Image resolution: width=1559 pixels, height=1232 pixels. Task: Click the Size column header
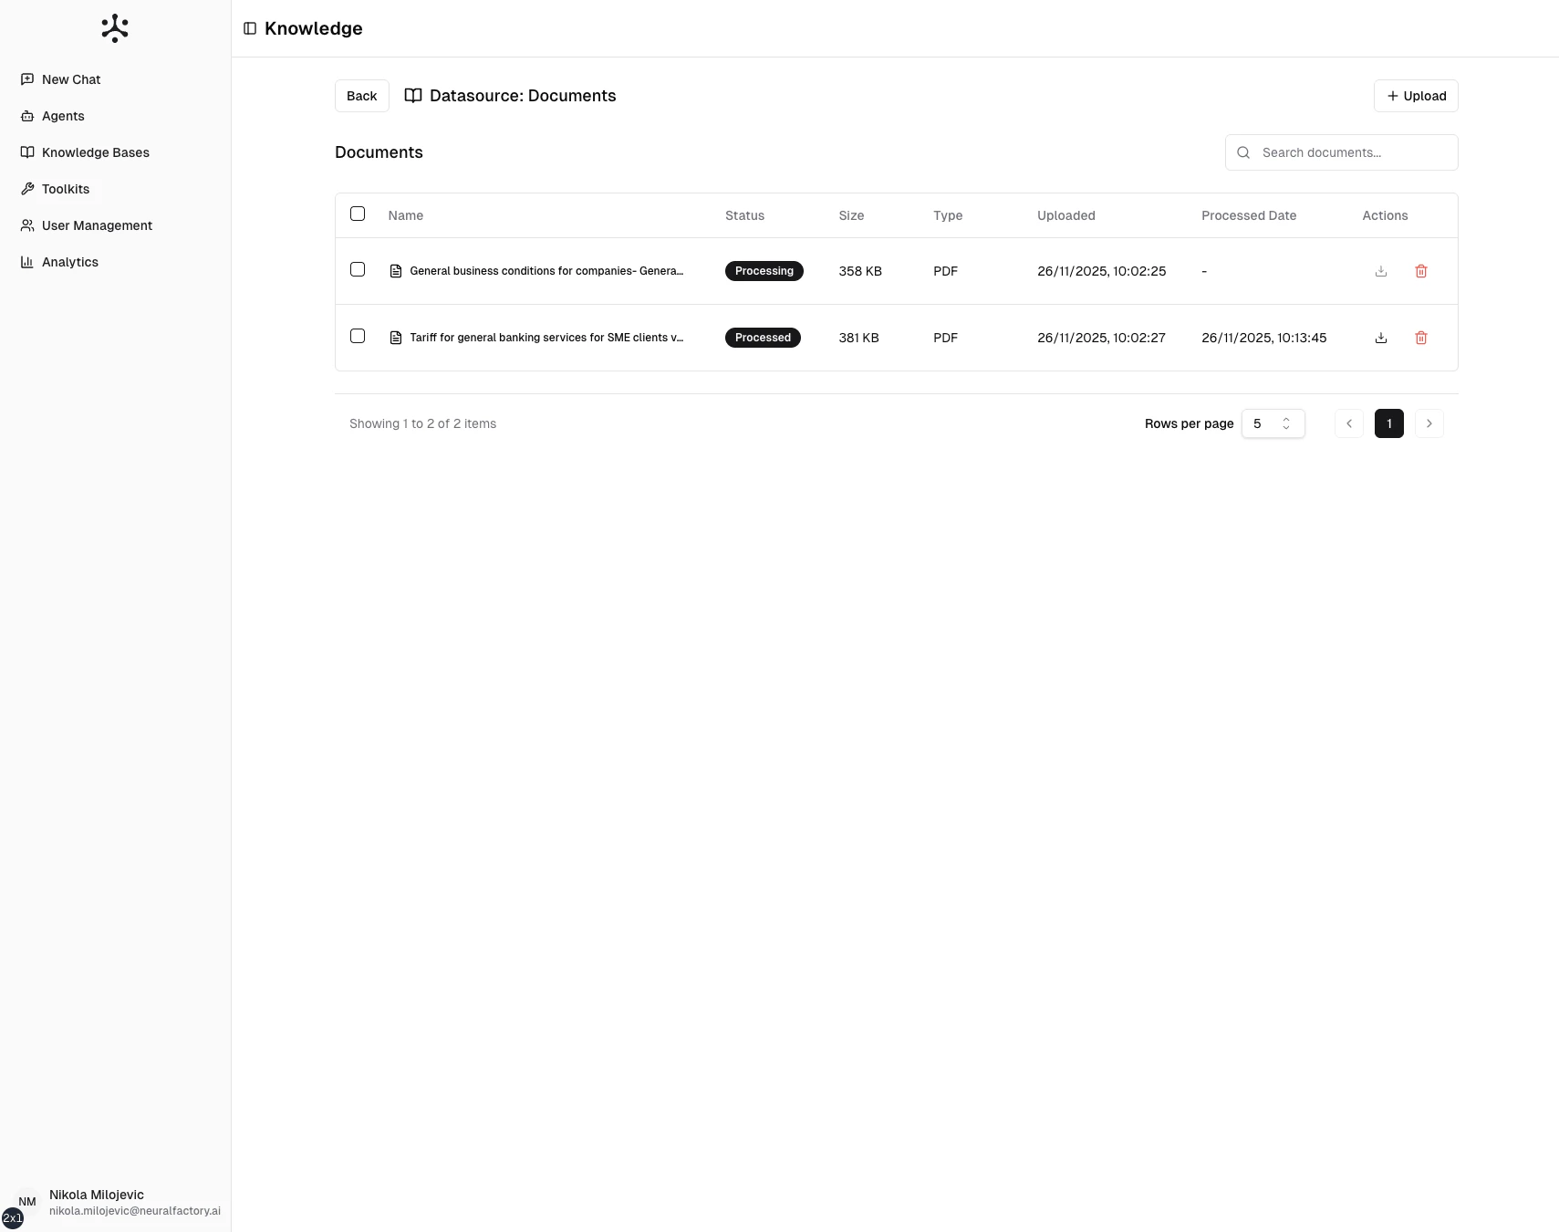[851, 215]
